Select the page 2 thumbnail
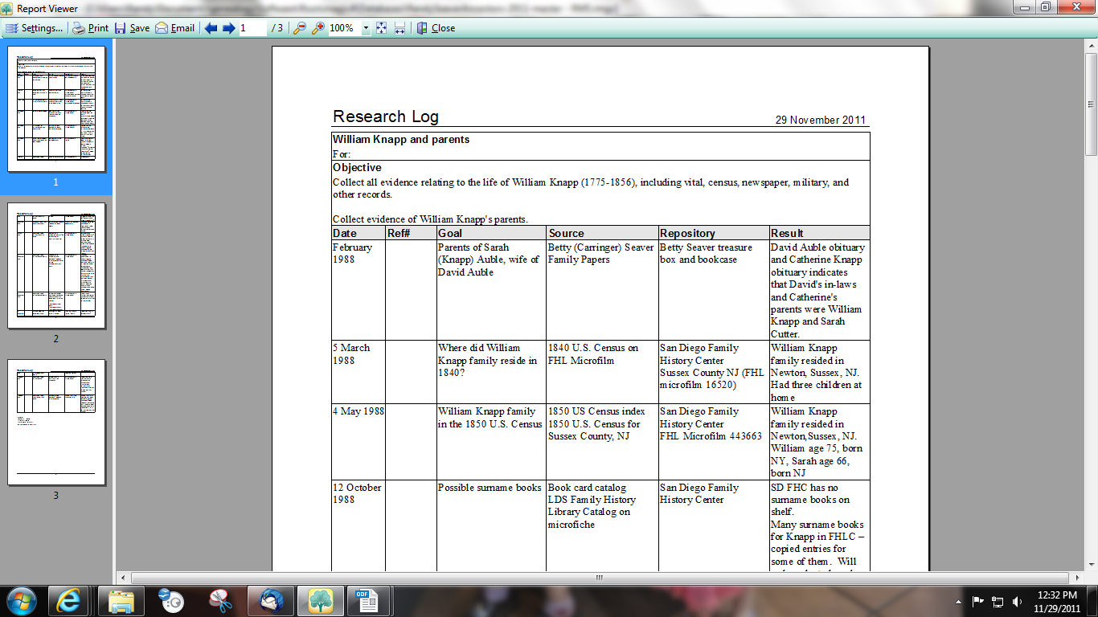 [x=55, y=265]
